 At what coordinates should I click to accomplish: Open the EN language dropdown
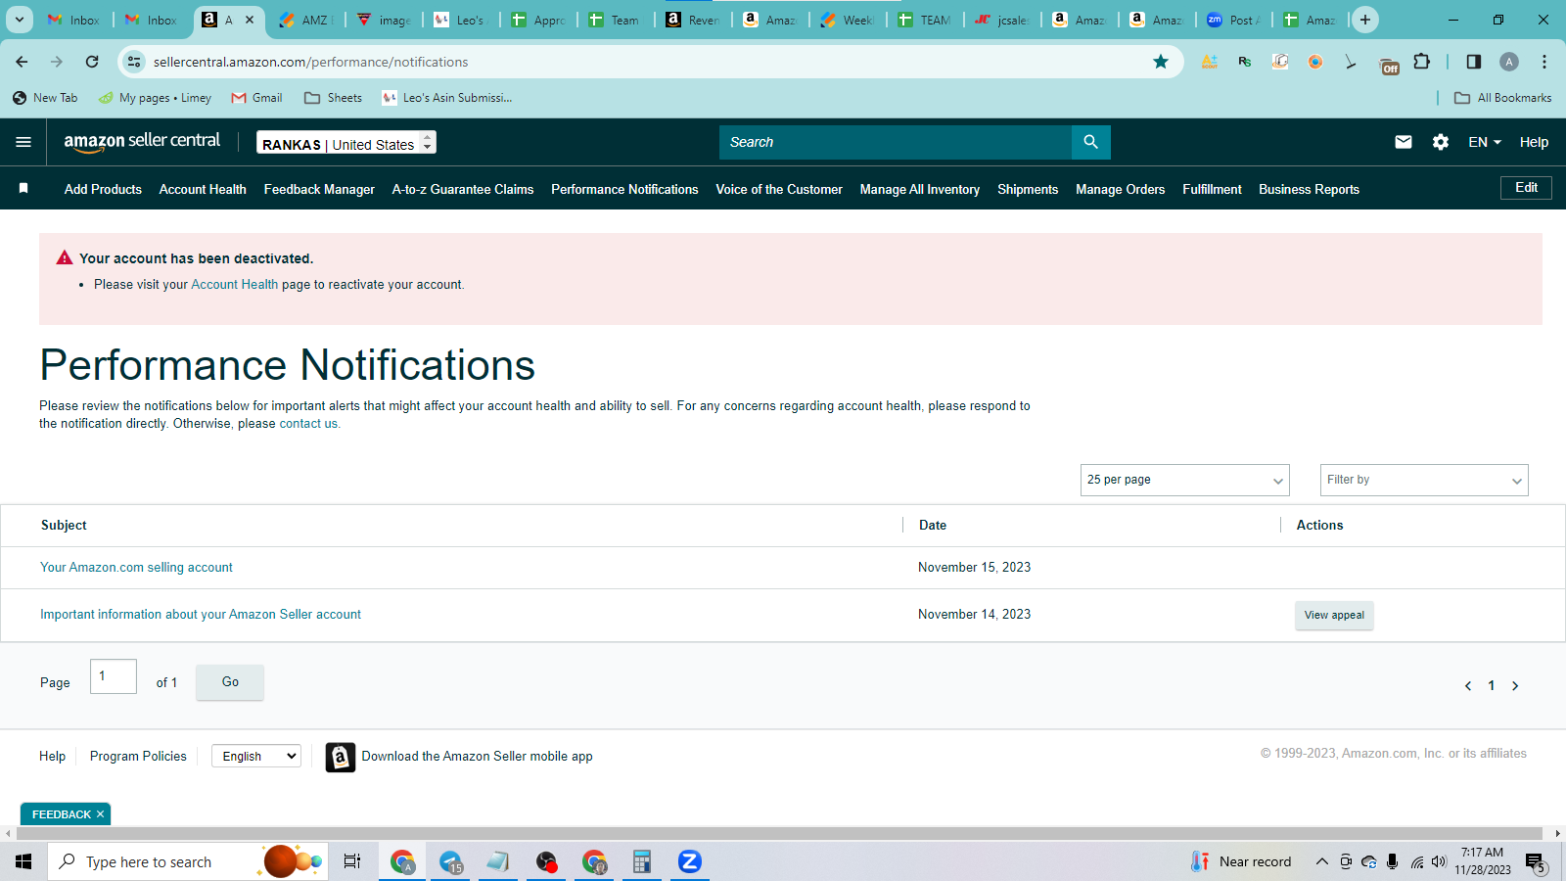(x=1484, y=142)
